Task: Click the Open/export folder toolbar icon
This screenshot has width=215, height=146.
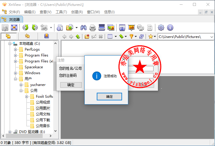Action: 70,28
